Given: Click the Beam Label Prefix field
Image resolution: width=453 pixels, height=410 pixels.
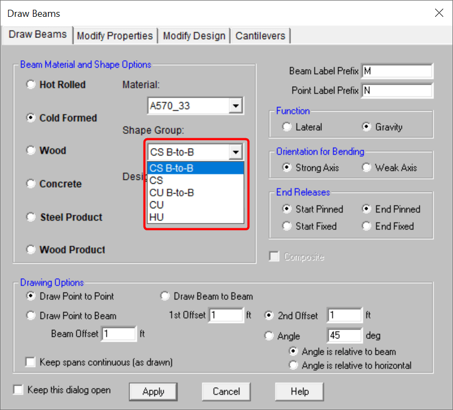Looking at the screenshot, I should (x=397, y=71).
